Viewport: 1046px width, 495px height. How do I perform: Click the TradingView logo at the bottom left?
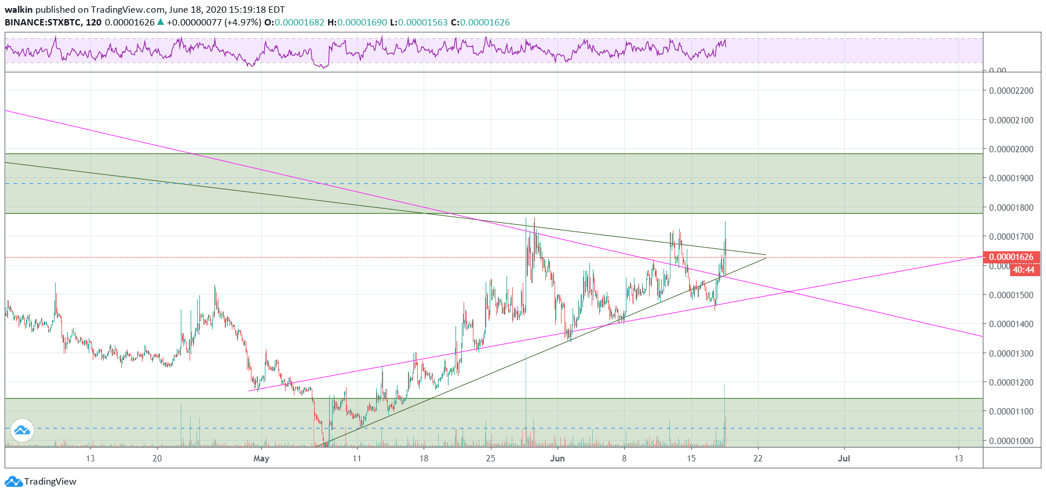point(13,481)
